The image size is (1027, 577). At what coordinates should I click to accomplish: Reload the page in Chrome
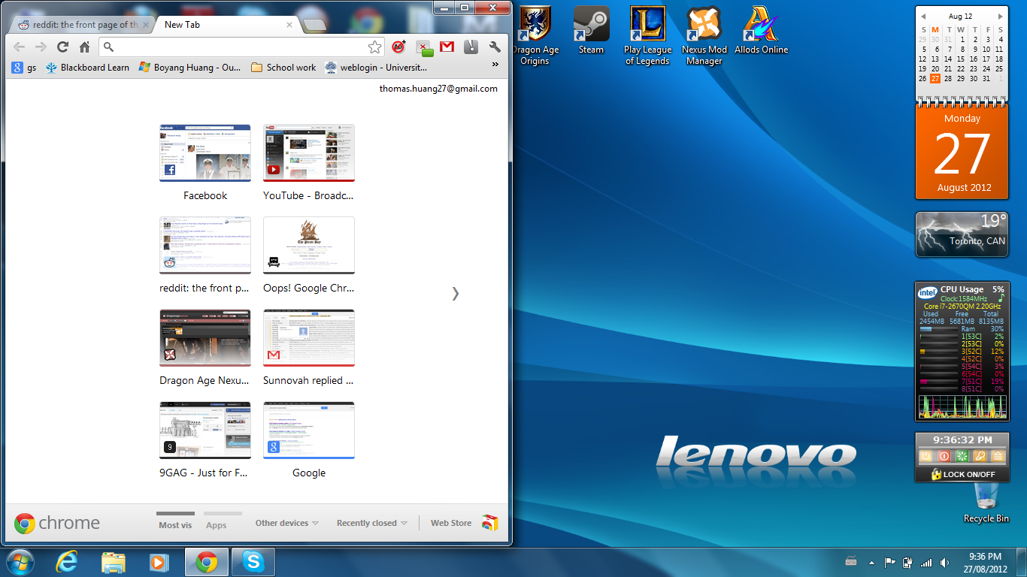point(63,47)
